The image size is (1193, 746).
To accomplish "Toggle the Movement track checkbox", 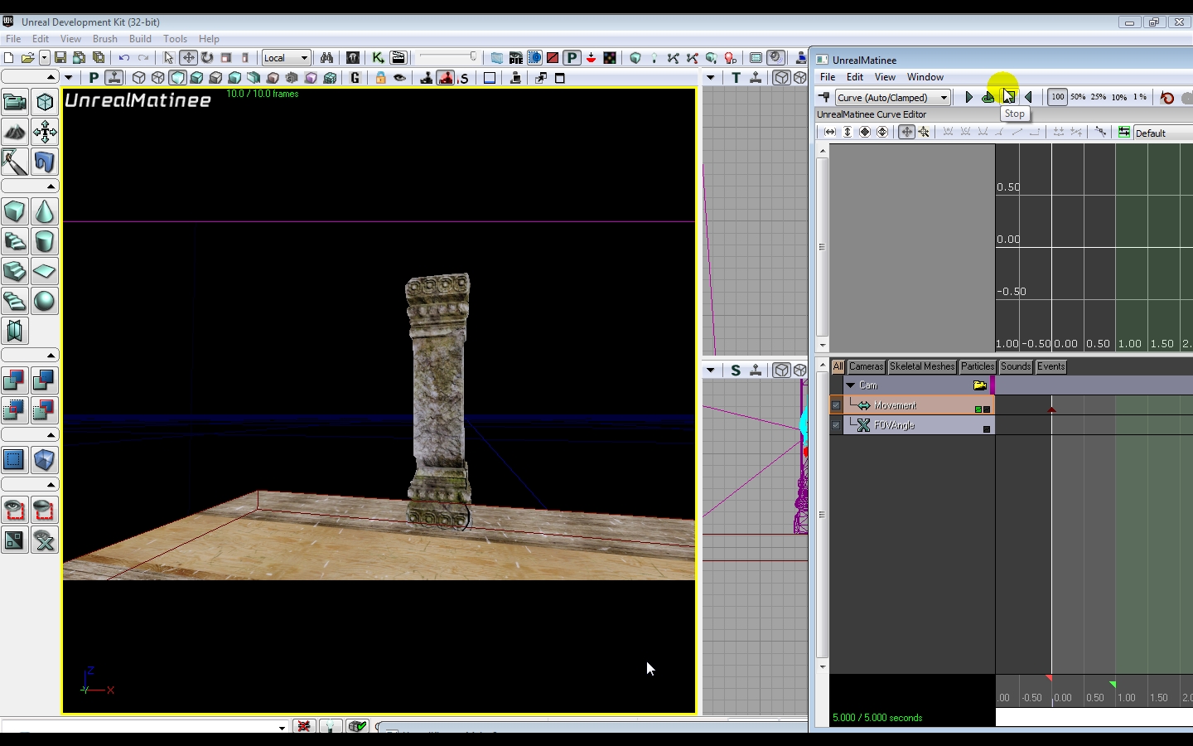I will (836, 406).
